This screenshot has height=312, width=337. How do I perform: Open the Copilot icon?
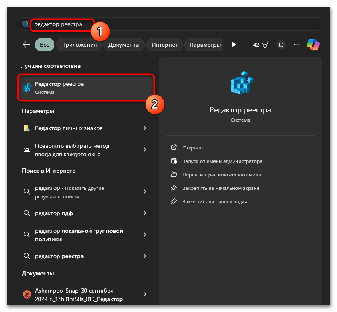click(x=313, y=45)
